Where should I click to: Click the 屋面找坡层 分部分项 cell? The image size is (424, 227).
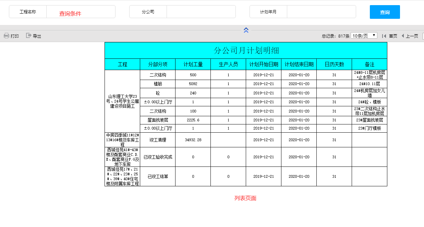click(x=158, y=120)
